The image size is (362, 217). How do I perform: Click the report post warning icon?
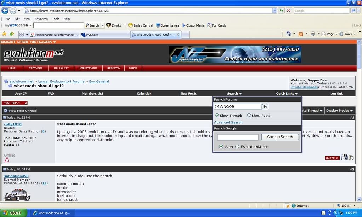(x=7, y=160)
